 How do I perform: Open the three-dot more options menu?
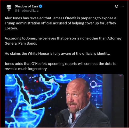click(122, 6)
